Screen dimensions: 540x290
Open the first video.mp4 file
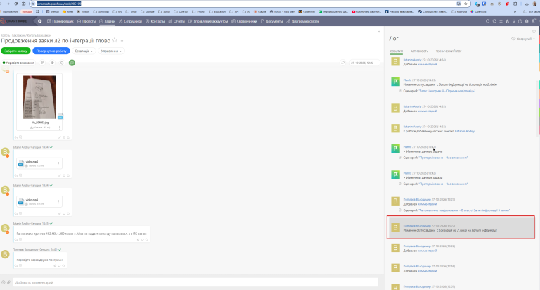[x=32, y=162]
